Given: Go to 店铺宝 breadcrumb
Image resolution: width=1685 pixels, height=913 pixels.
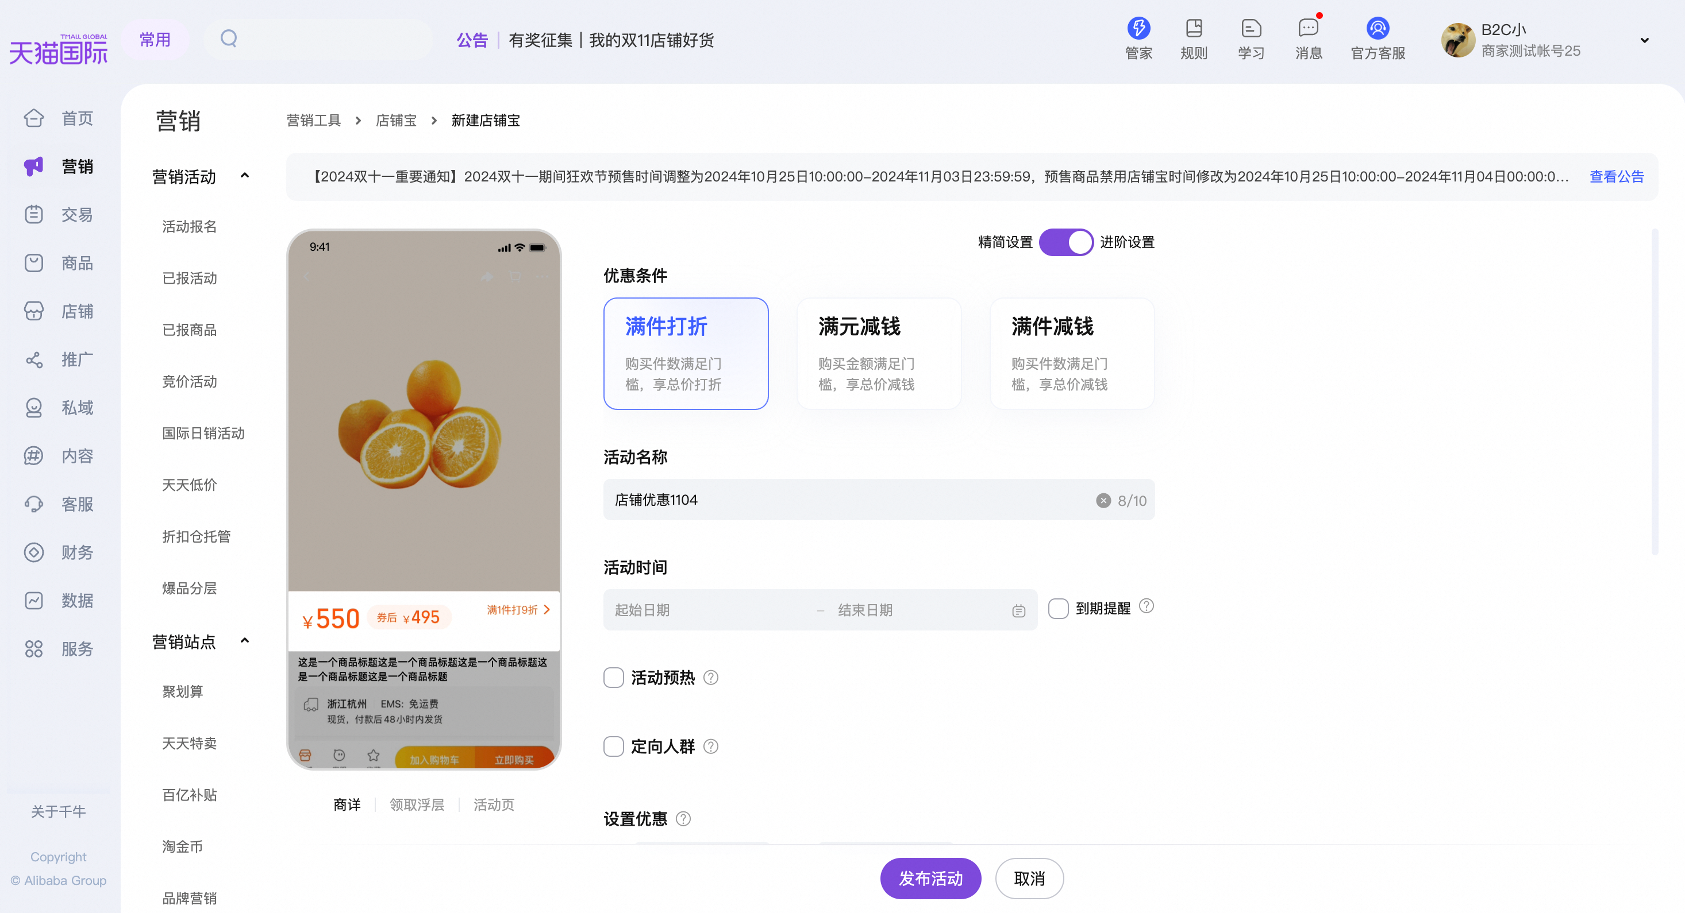Looking at the screenshot, I should tap(396, 120).
